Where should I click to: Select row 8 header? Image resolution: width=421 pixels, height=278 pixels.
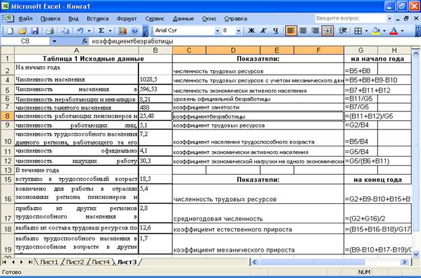coord(7,116)
